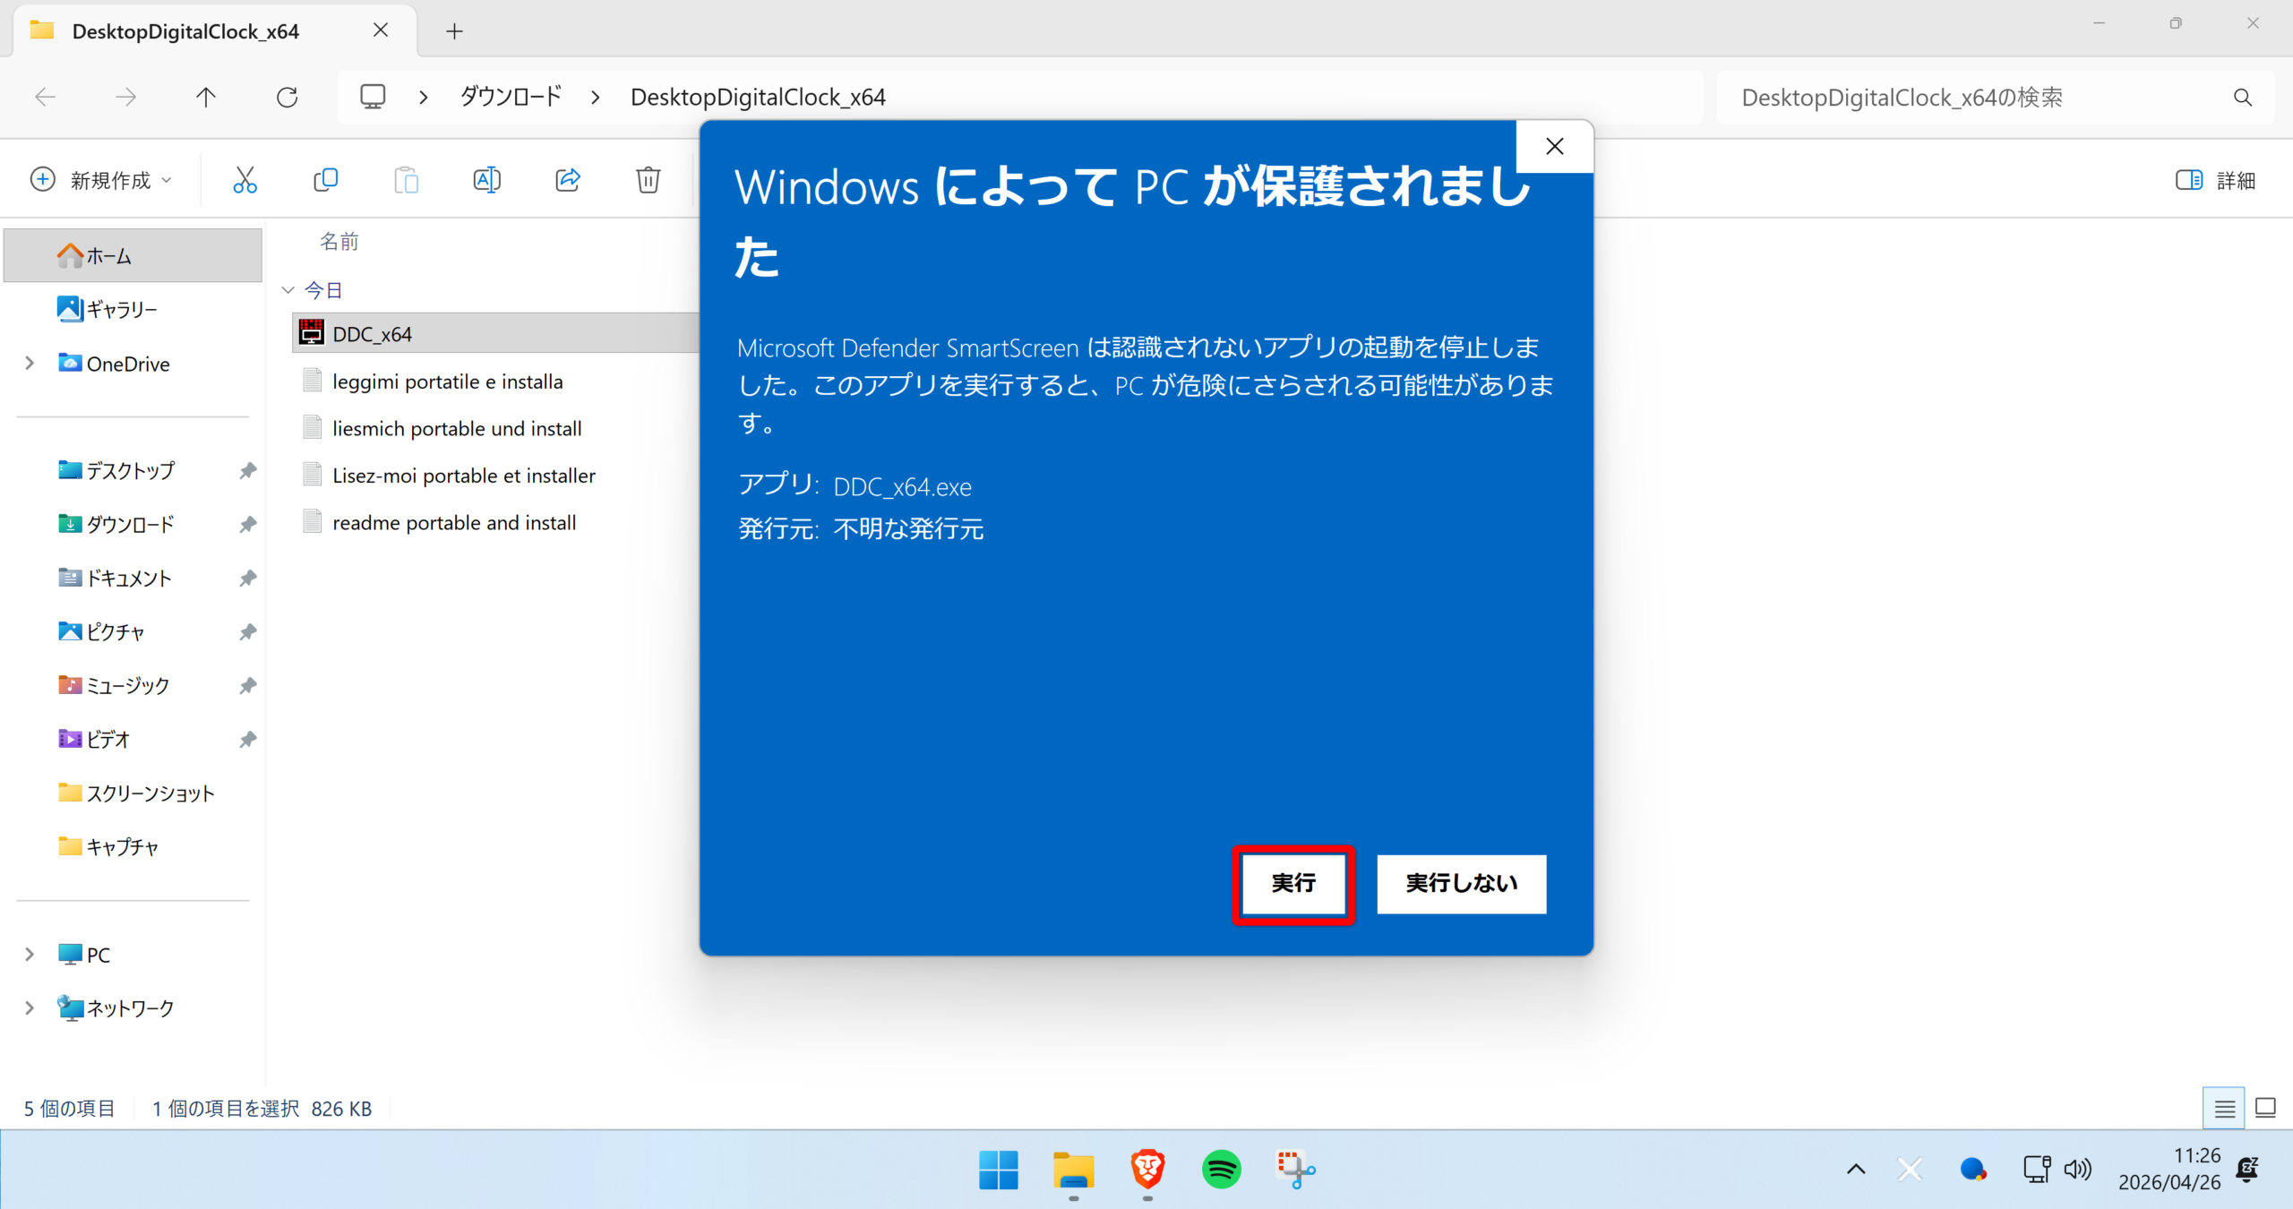Click the Refresh icon beside address bar
2293x1209 pixels.
[287, 97]
